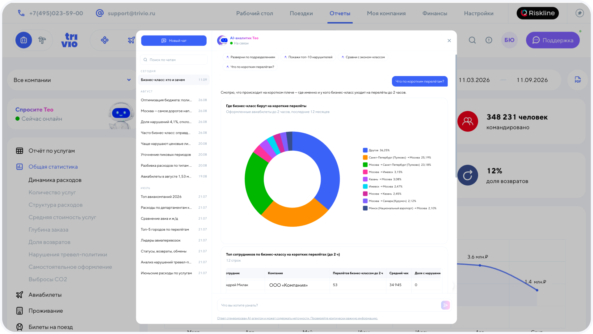Select the business suitcase mode icon

pyautogui.click(x=24, y=40)
